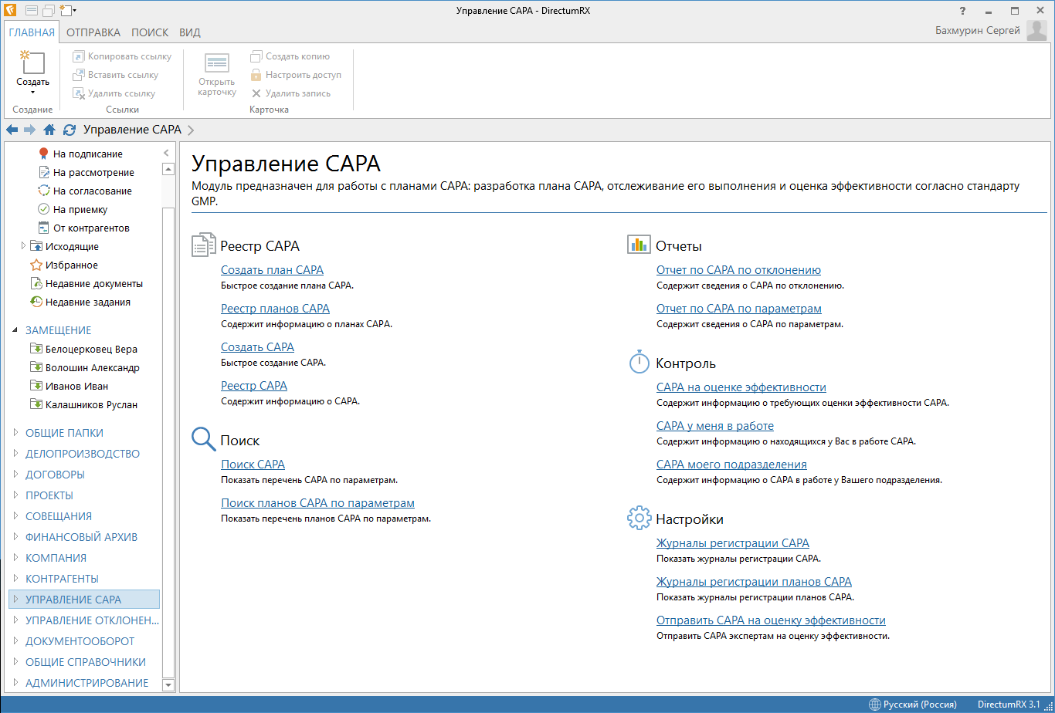Image resolution: width=1055 pixels, height=713 pixels.
Task: Click navigation pane scrollbar down arrow
Action: (168, 684)
